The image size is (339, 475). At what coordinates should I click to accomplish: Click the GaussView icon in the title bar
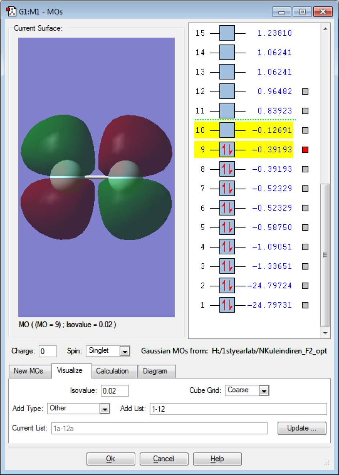pos(11,11)
